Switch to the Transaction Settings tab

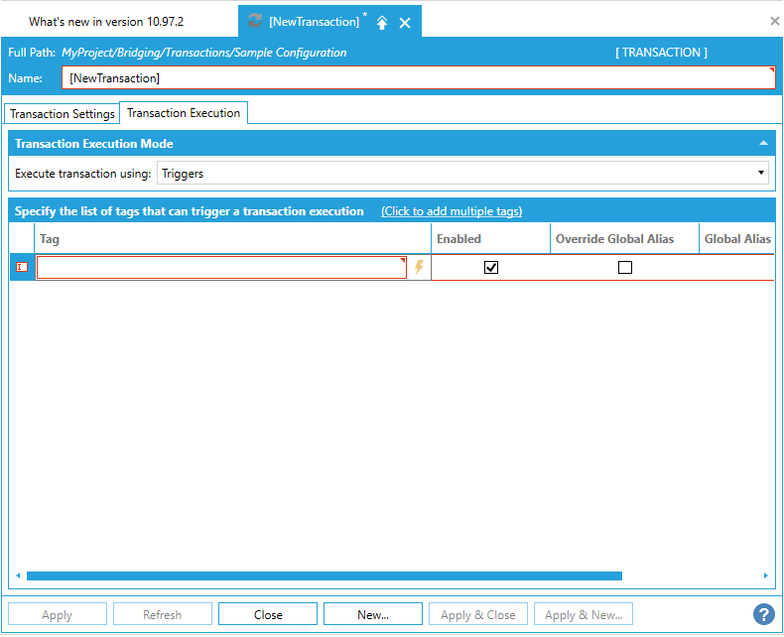tap(63, 114)
